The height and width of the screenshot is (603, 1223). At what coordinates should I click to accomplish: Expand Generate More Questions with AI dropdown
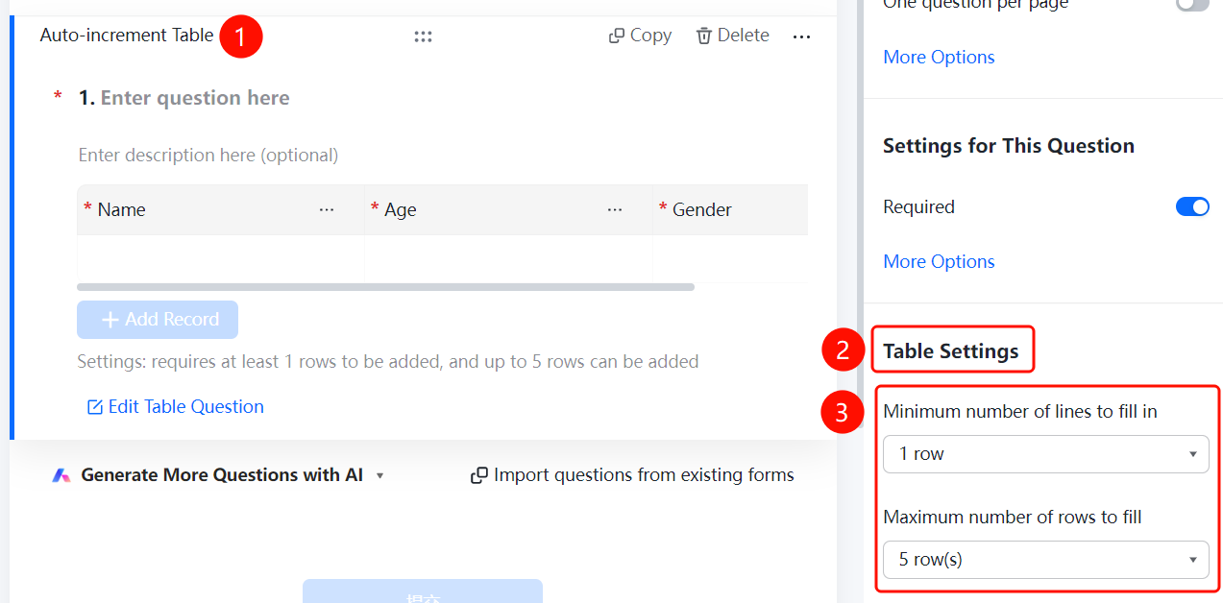(380, 475)
